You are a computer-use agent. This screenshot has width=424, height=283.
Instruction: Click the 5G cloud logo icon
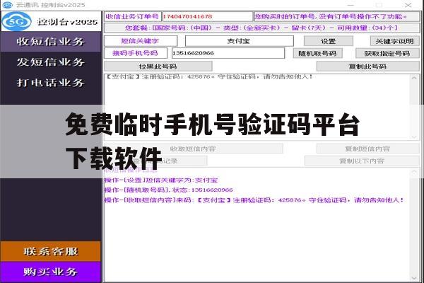pyautogui.click(x=17, y=21)
